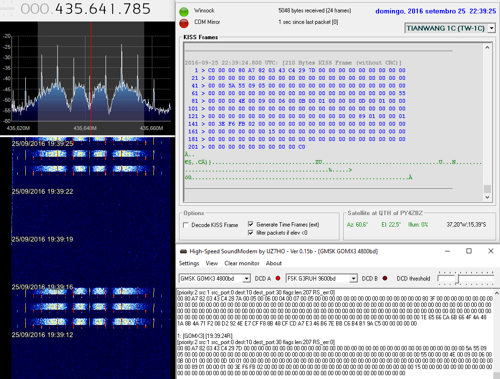The image size is (500, 379).
Task: Click the KISS Frames scrollbar up arrow
Action: 487,47
